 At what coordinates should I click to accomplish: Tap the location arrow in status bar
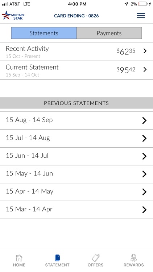point(127,4)
